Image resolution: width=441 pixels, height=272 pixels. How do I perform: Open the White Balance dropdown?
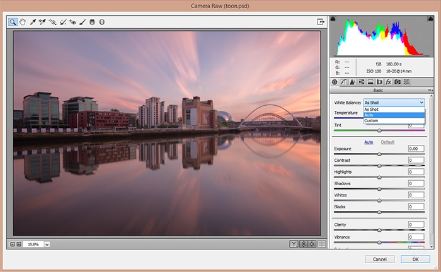[394, 102]
